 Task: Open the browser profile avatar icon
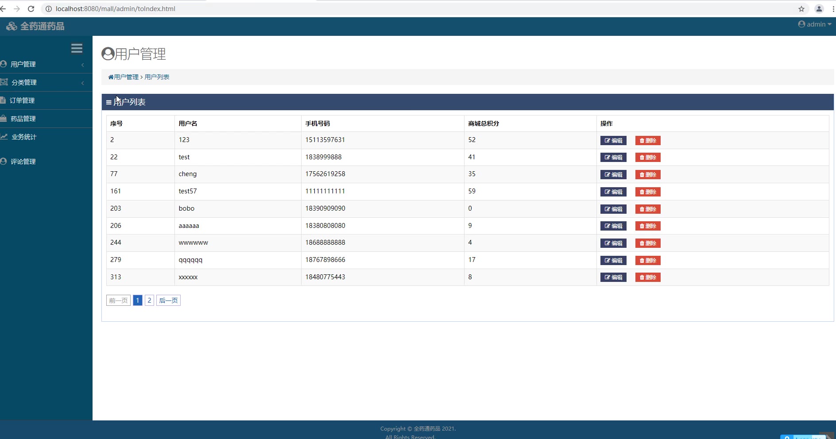point(819,9)
